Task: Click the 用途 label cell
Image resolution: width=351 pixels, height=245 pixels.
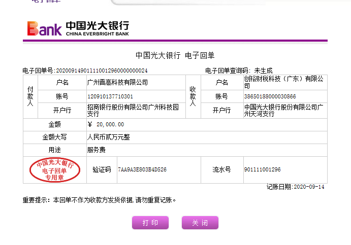Action: click(55, 150)
